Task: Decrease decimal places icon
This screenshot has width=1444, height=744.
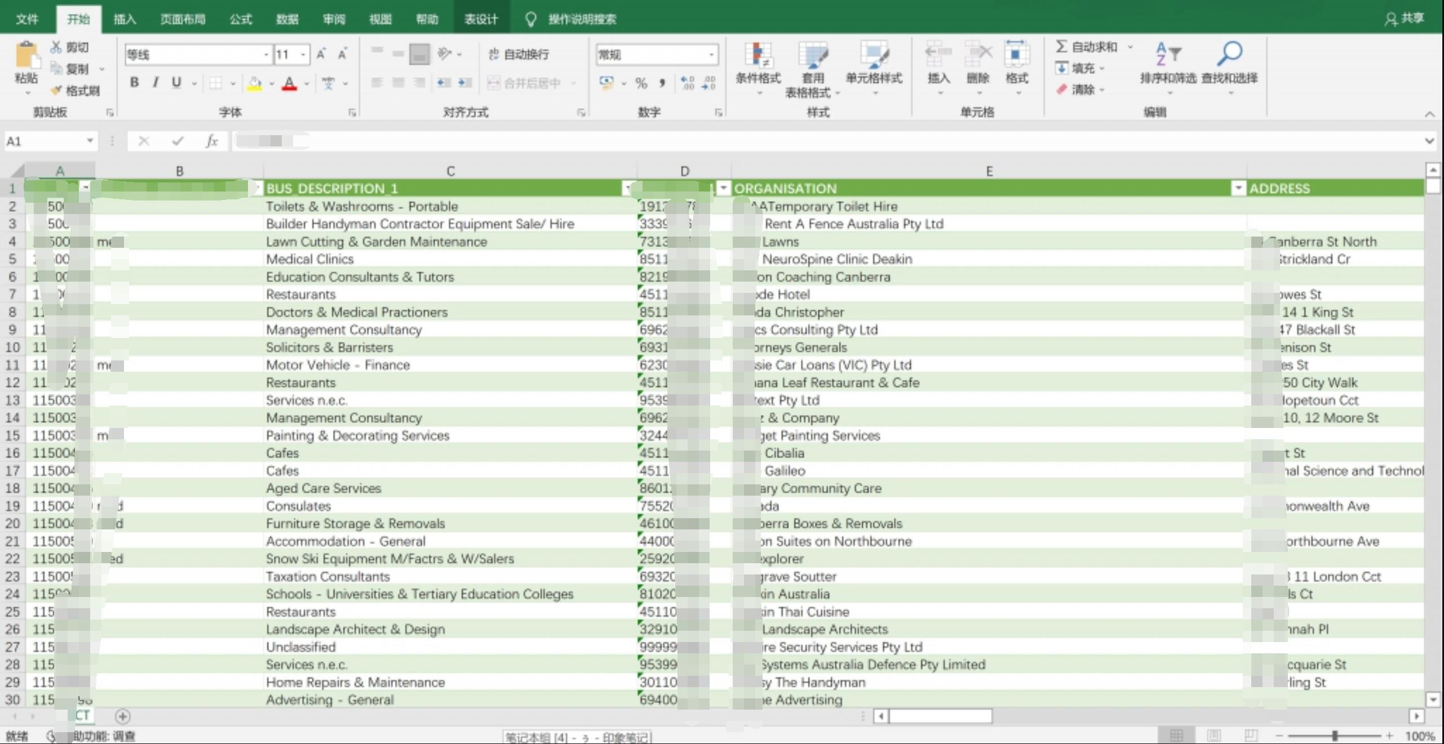Action: (x=708, y=83)
